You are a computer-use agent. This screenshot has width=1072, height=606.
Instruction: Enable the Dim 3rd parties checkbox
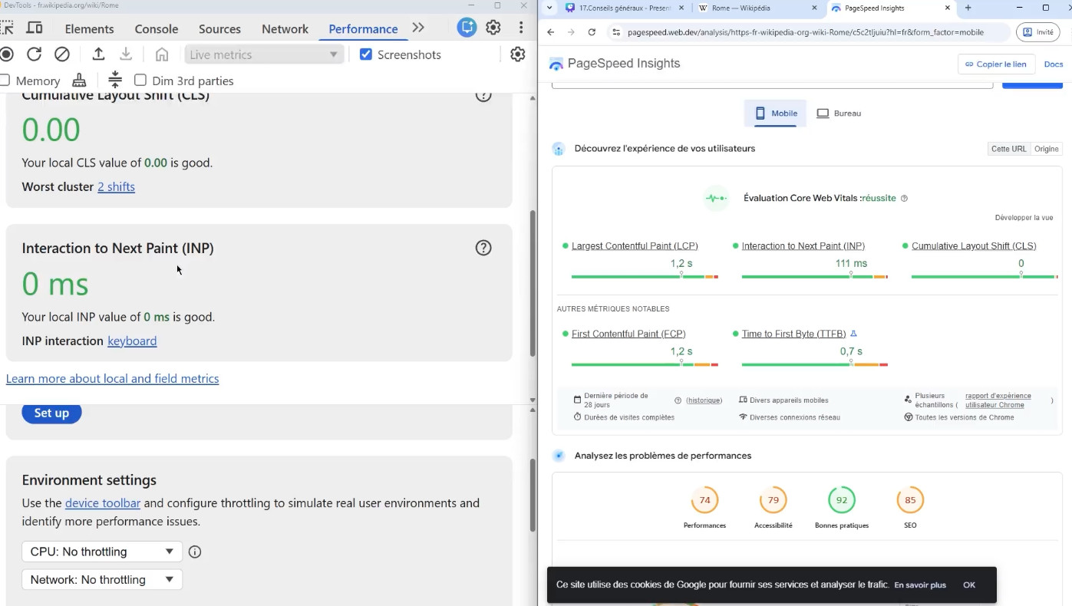[x=140, y=81]
